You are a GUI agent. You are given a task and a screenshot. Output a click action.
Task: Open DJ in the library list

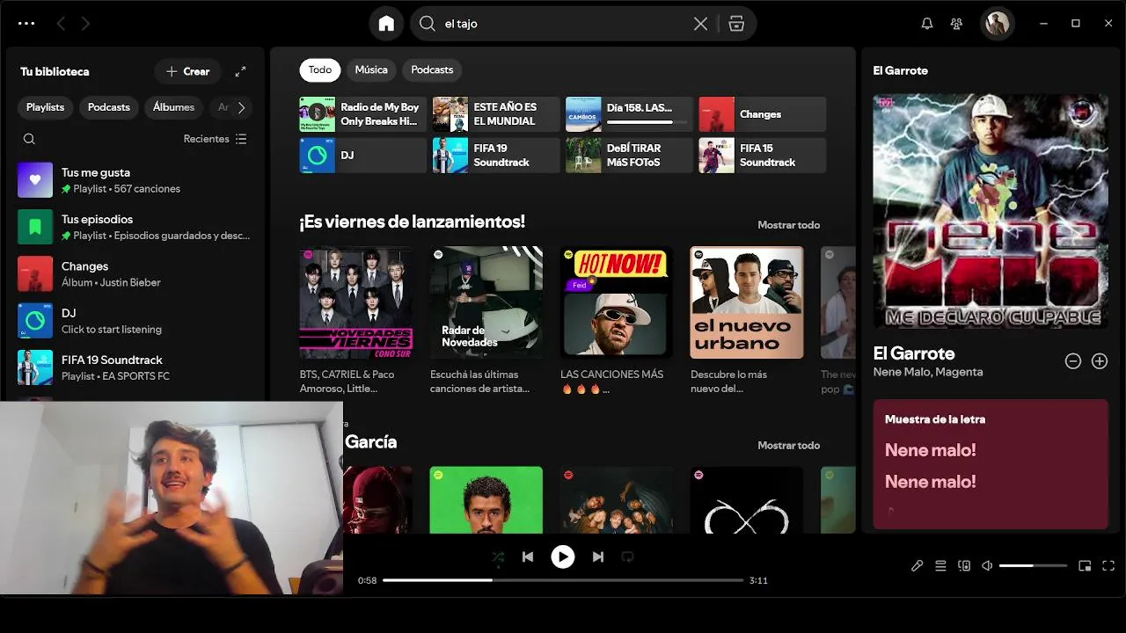pyautogui.click(x=135, y=320)
